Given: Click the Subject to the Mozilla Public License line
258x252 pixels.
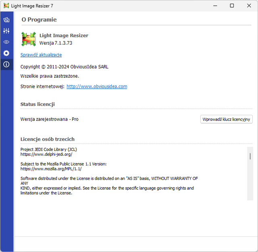Looking at the screenshot, I should (64, 164).
